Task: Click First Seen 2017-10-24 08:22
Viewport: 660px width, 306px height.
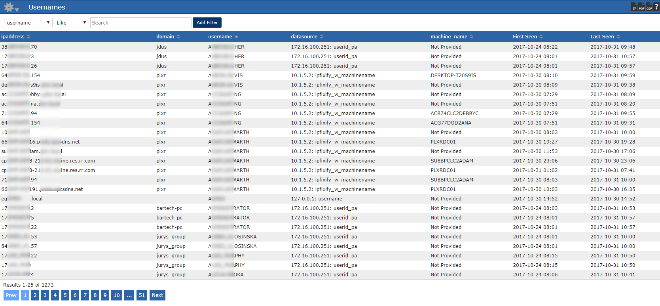Action: [535, 47]
